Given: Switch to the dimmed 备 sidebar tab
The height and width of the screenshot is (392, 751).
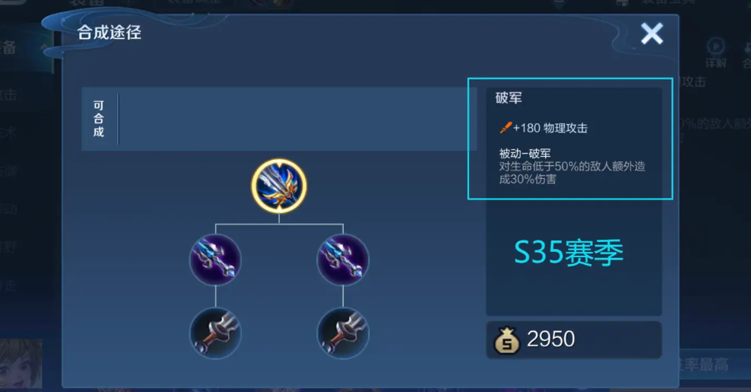Looking at the screenshot, I should tap(8, 47).
